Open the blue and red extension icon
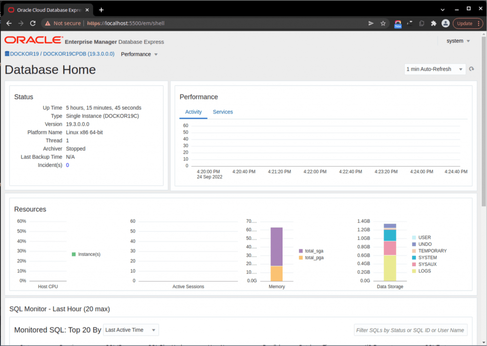 click(398, 24)
